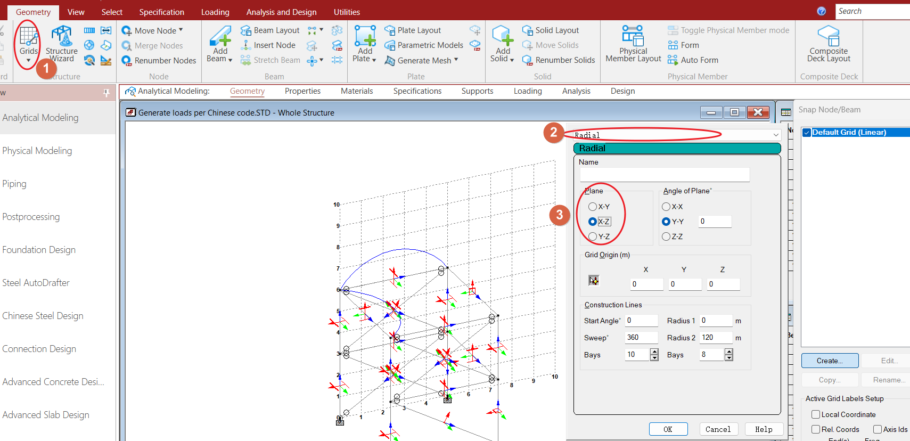Click the Add Solid icon

point(502,36)
